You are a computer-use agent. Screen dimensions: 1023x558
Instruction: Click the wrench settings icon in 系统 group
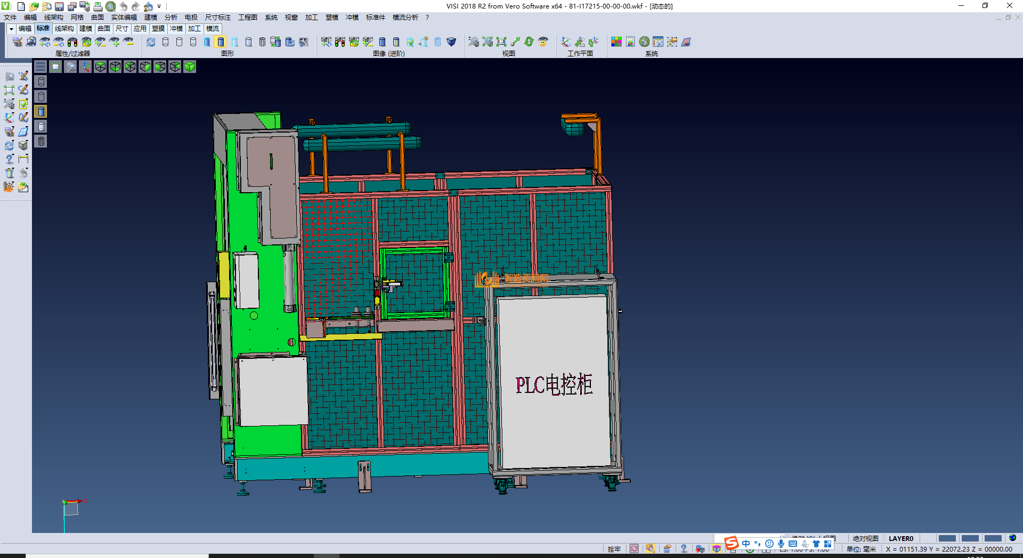pos(644,42)
